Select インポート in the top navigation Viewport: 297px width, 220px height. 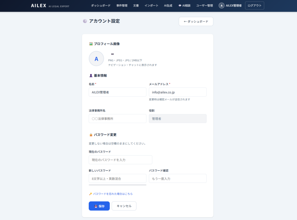point(151,5)
